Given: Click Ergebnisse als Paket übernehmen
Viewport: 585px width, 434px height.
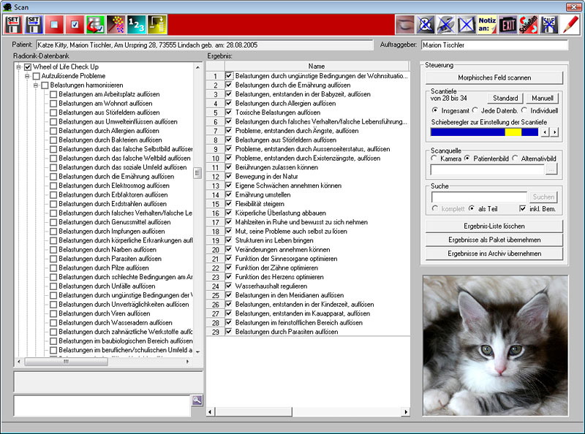Looking at the screenshot, I should [494, 240].
